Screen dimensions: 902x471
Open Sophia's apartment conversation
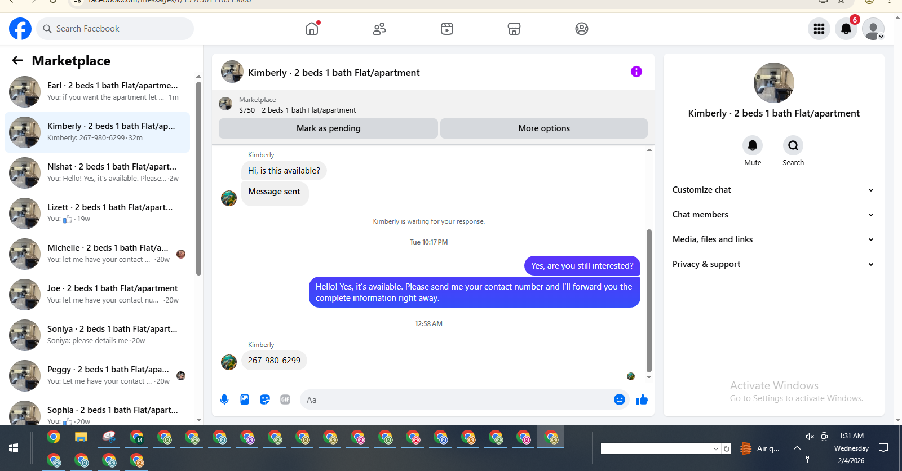[x=97, y=412]
